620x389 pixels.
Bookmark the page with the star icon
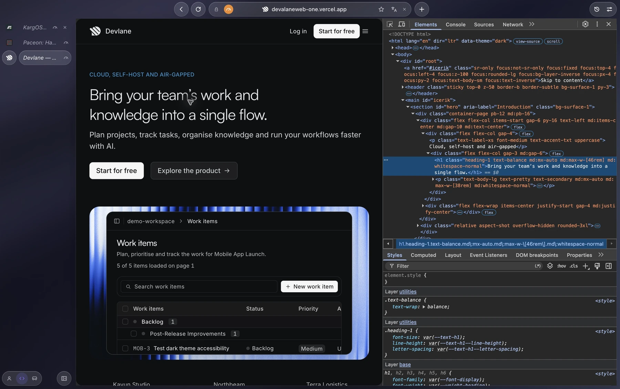[x=381, y=9]
